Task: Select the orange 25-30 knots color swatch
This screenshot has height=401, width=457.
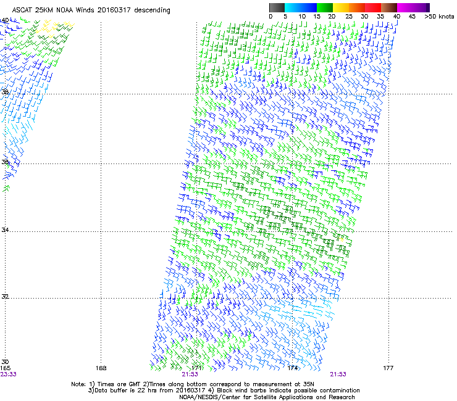Action: [x=357, y=7]
